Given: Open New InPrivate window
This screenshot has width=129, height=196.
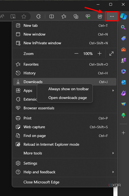Looking at the screenshot, I should 65,43.
